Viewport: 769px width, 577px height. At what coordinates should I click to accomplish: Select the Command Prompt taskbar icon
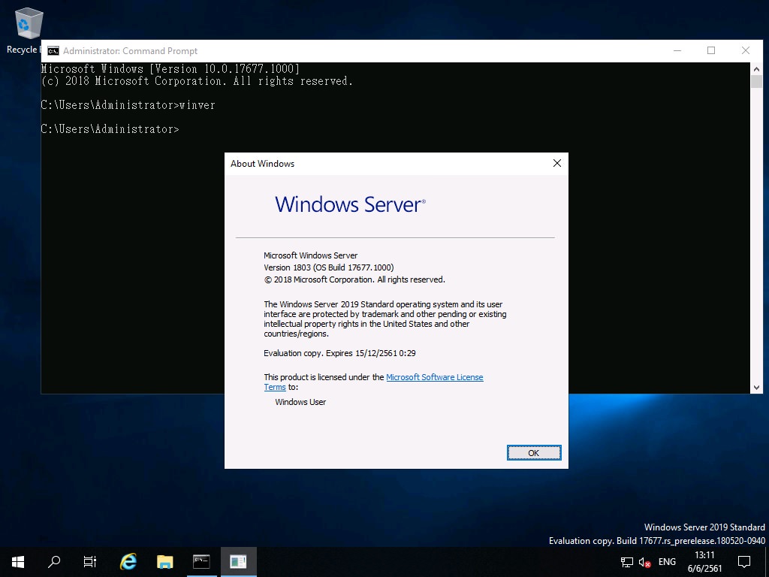tap(201, 561)
